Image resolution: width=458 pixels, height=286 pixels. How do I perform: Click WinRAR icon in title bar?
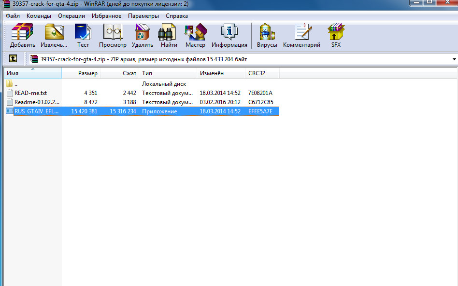[x=6, y=4]
